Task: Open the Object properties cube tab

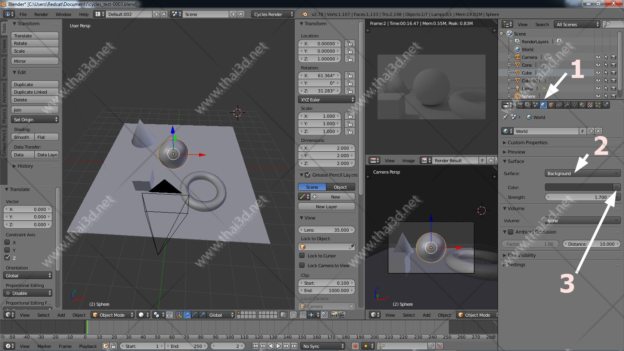Action: click(x=551, y=105)
